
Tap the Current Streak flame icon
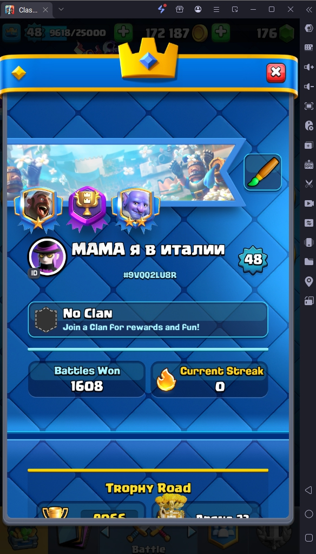click(x=166, y=379)
